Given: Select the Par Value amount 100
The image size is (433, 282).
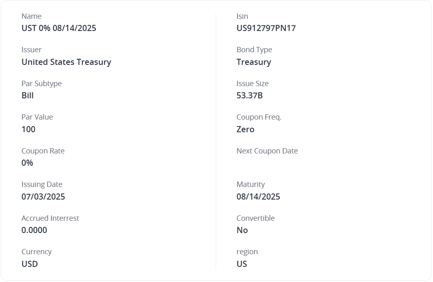Looking at the screenshot, I should pos(29,129).
